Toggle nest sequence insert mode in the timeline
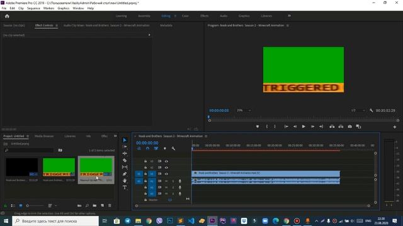Viewport: 403px width, 226px height. [139, 149]
